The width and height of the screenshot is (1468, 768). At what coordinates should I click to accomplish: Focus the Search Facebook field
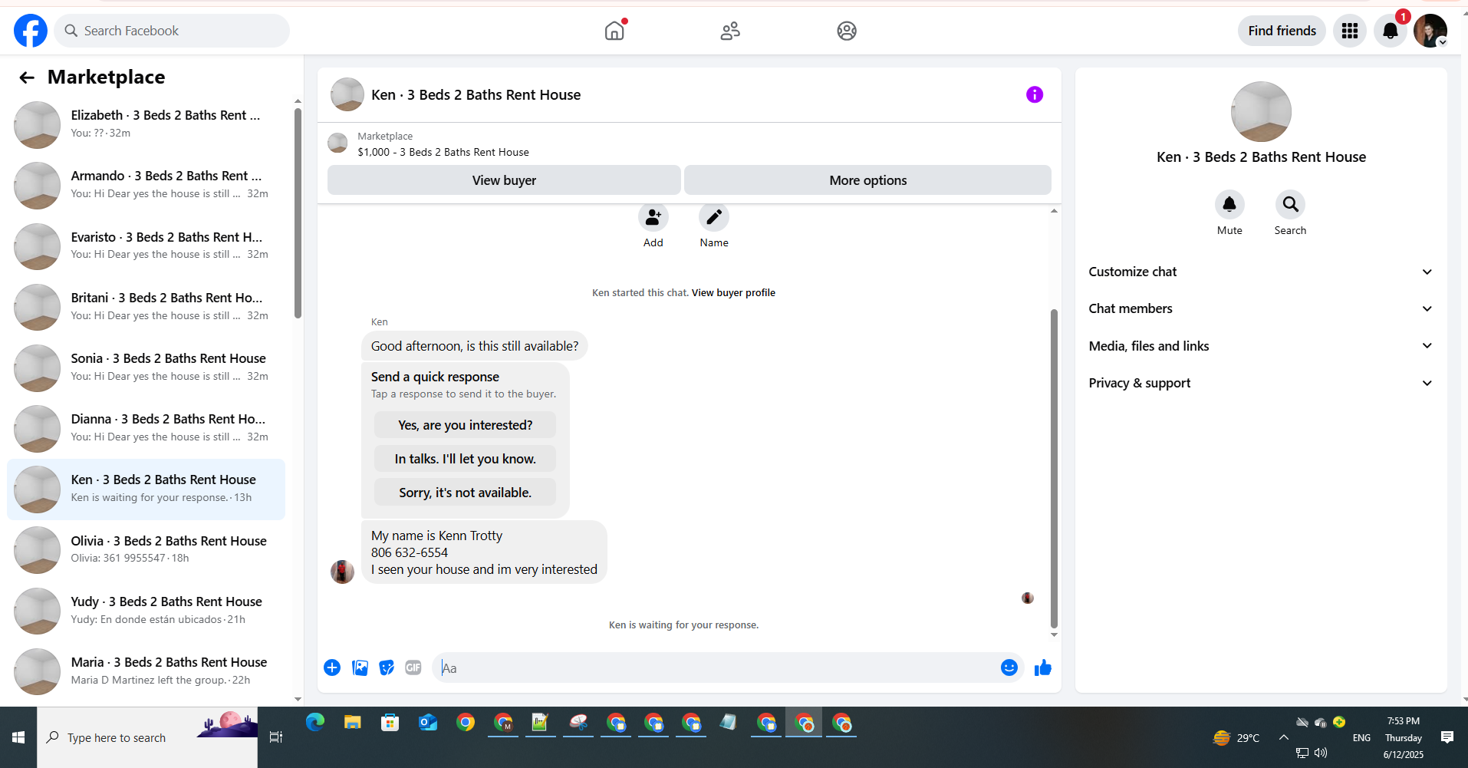click(x=172, y=31)
